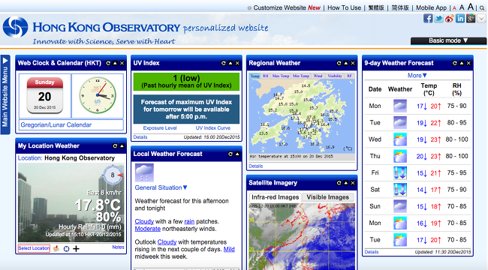Viewport: 488px width, 270px height.
Task: Collapse the Local Weather Forecast widget
Action: (237, 154)
